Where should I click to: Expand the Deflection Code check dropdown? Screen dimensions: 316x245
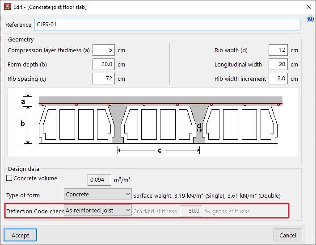click(x=98, y=211)
